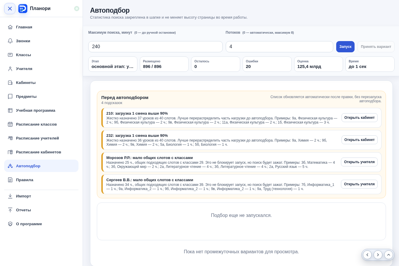Open the Правила section
399x266 pixels.
tap(41, 180)
